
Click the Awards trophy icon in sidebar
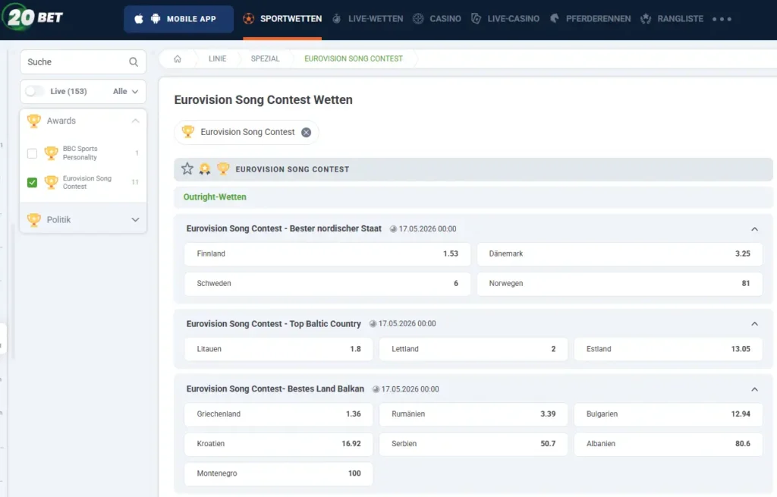coord(33,121)
